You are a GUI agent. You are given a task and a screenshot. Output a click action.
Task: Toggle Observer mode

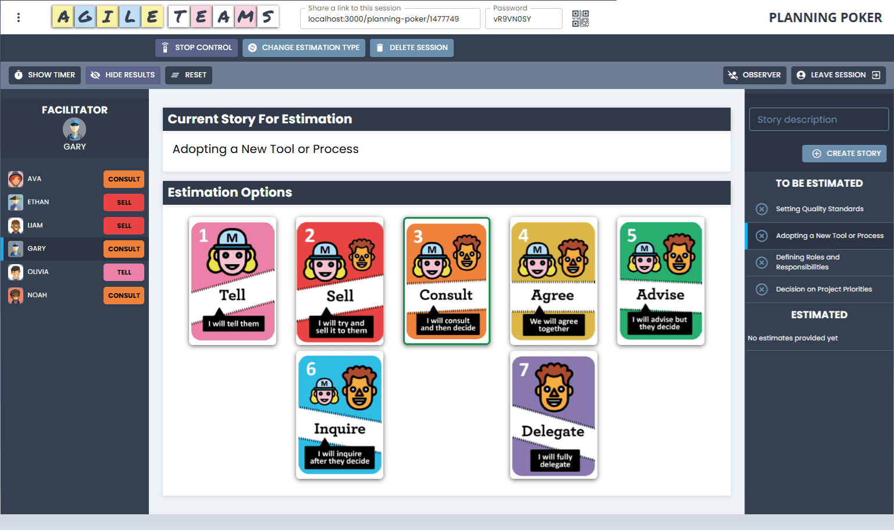754,75
